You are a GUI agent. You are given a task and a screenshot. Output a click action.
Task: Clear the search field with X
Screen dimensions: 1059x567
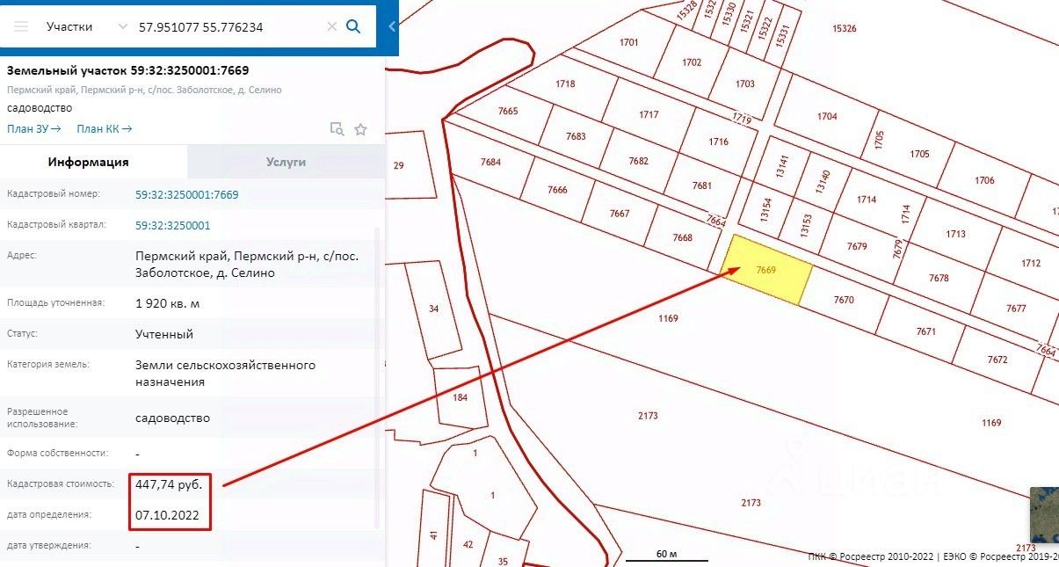click(331, 26)
